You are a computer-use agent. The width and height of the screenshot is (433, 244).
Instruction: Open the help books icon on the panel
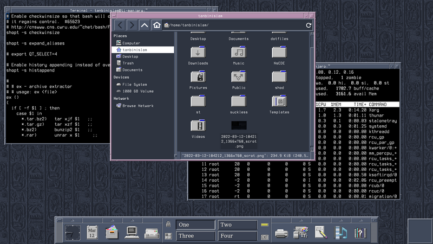pyautogui.click(x=359, y=233)
